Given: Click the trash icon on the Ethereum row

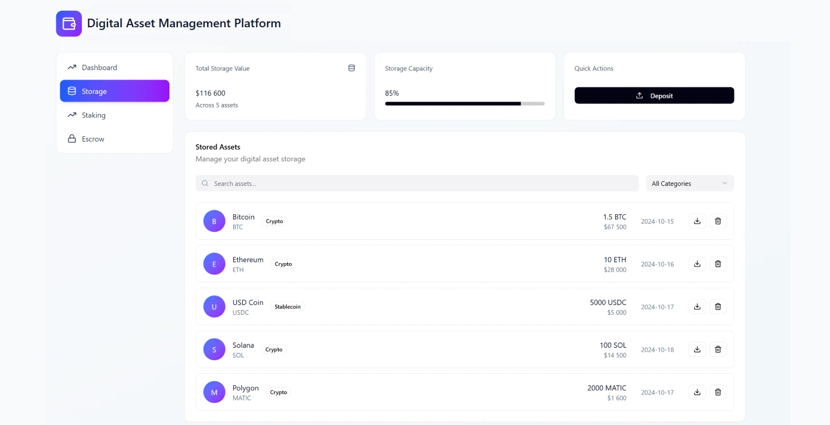Looking at the screenshot, I should tap(717, 264).
